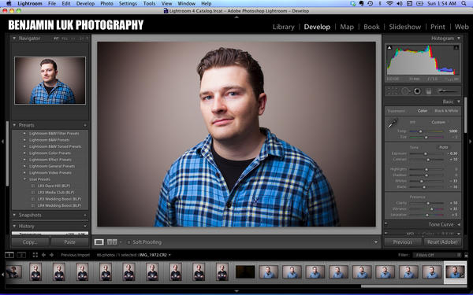
Task: Select the LR3 Dave Hill (BLP) preset
Action: tap(54, 186)
